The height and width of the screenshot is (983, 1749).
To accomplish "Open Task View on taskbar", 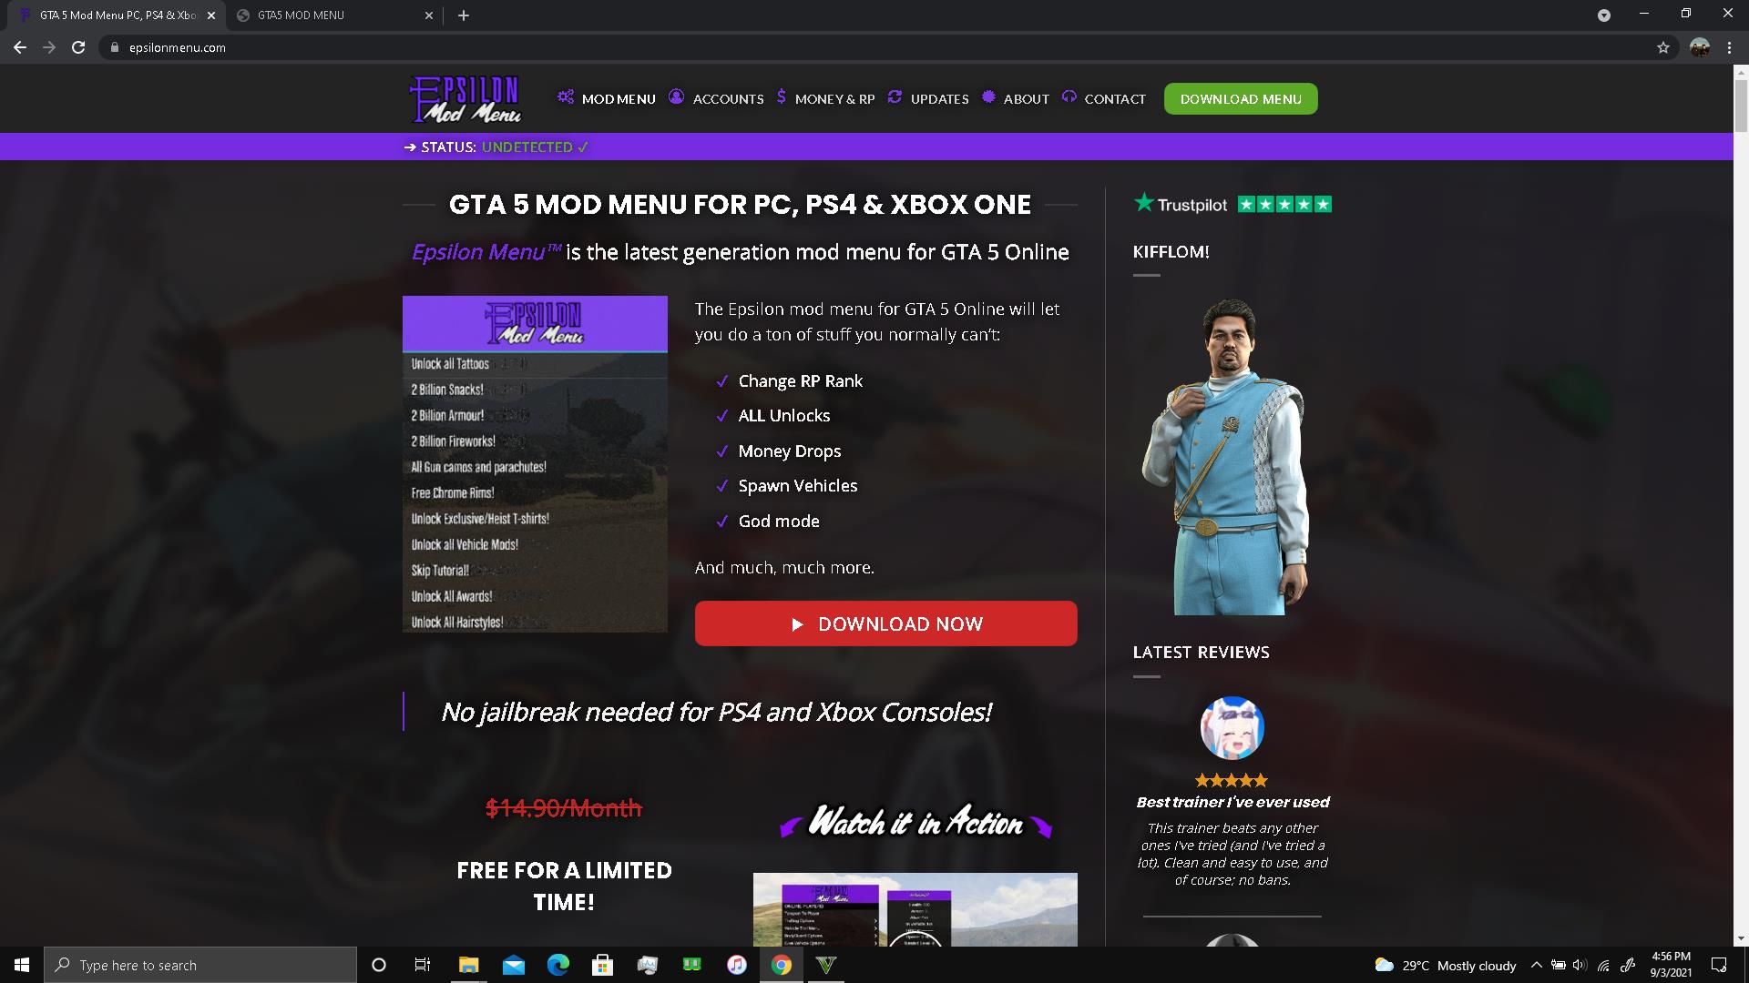I will [423, 965].
